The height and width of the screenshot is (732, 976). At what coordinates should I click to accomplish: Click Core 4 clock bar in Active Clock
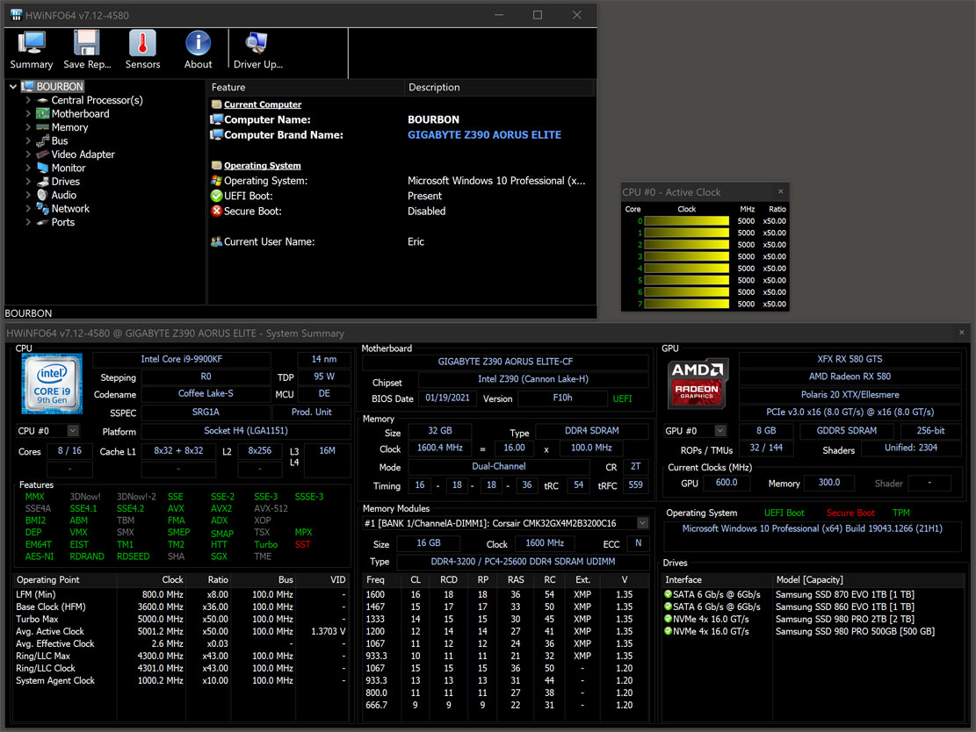coord(687,269)
